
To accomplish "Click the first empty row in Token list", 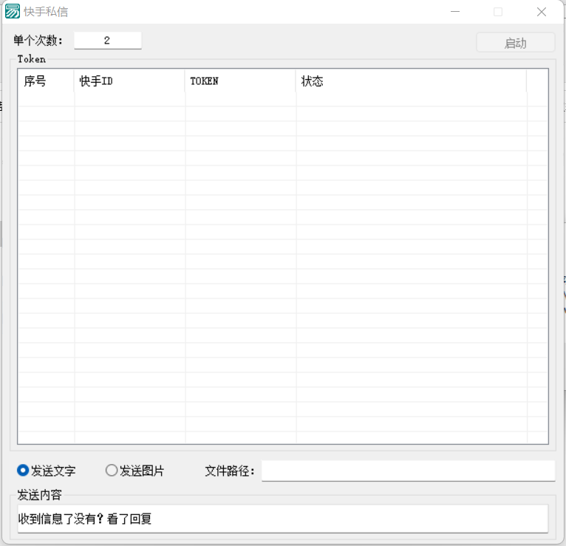I will [281, 99].
